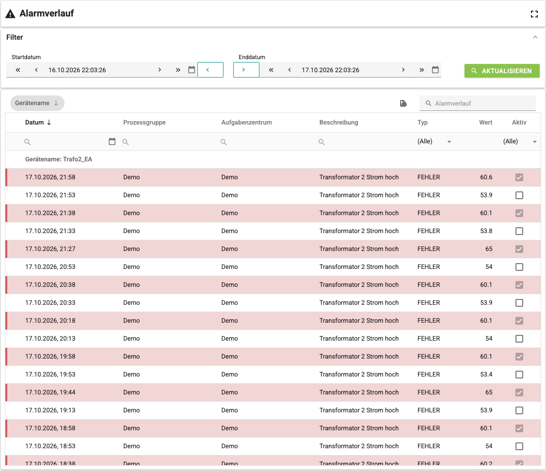The width and height of the screenshot is (546, 471).
Task: Click the Datum filter search icon
Action: tap(28, 142)
